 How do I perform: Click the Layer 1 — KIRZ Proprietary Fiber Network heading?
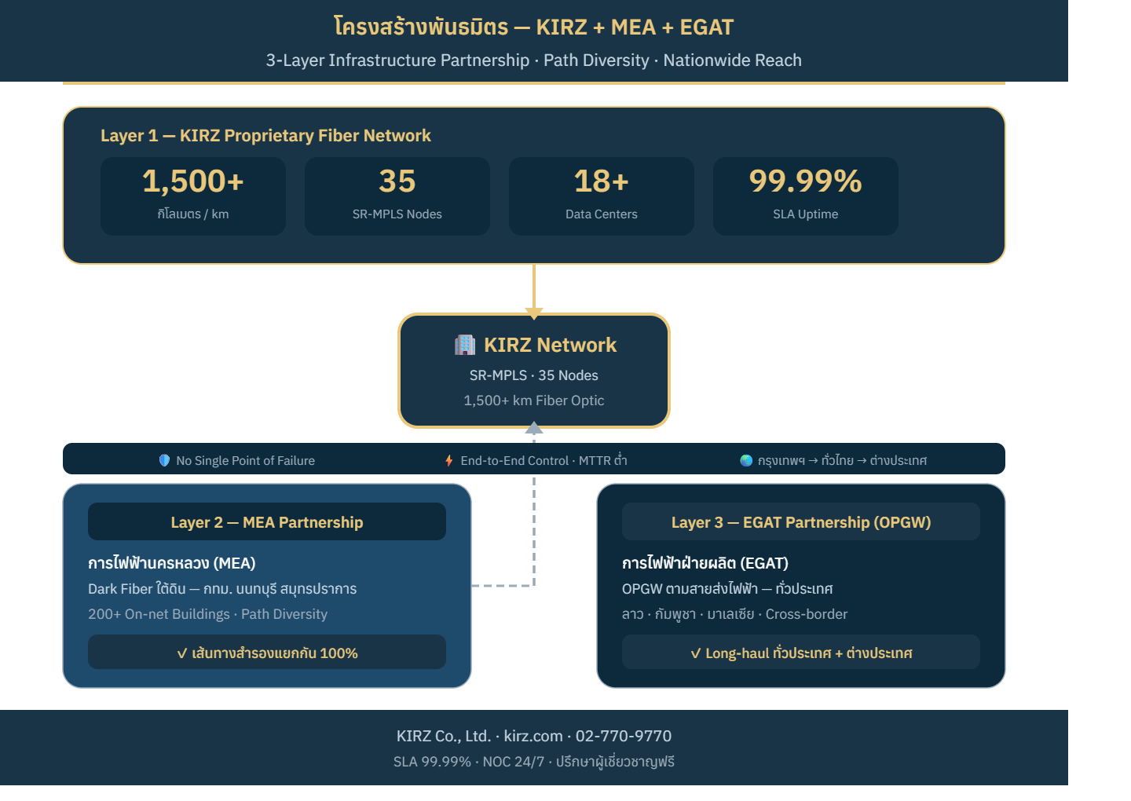pos(265,135)
